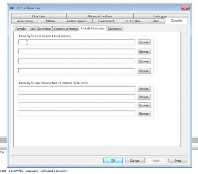
Task: Open the Directories sub-tab beside Include Directories
Action: 114,29
